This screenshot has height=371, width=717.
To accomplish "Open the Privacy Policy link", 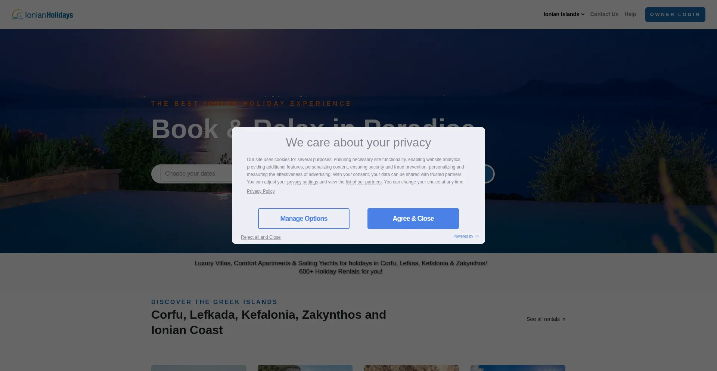I will click(261, 191).
